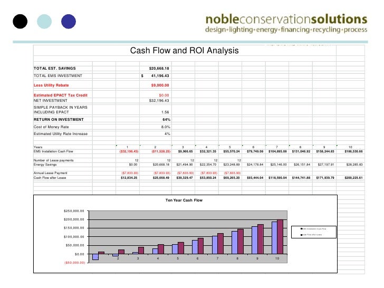The width and height of the screenshot is (384, 288).
Task: Select the $32,321.35 year 4 cash flow cell
Action: pyautogui.click(x=208, y=151)
